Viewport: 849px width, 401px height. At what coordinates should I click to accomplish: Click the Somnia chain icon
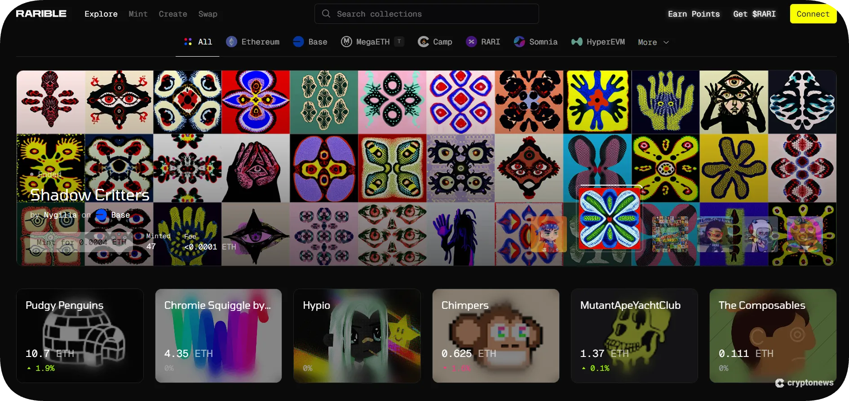click(x=519, y=42)
